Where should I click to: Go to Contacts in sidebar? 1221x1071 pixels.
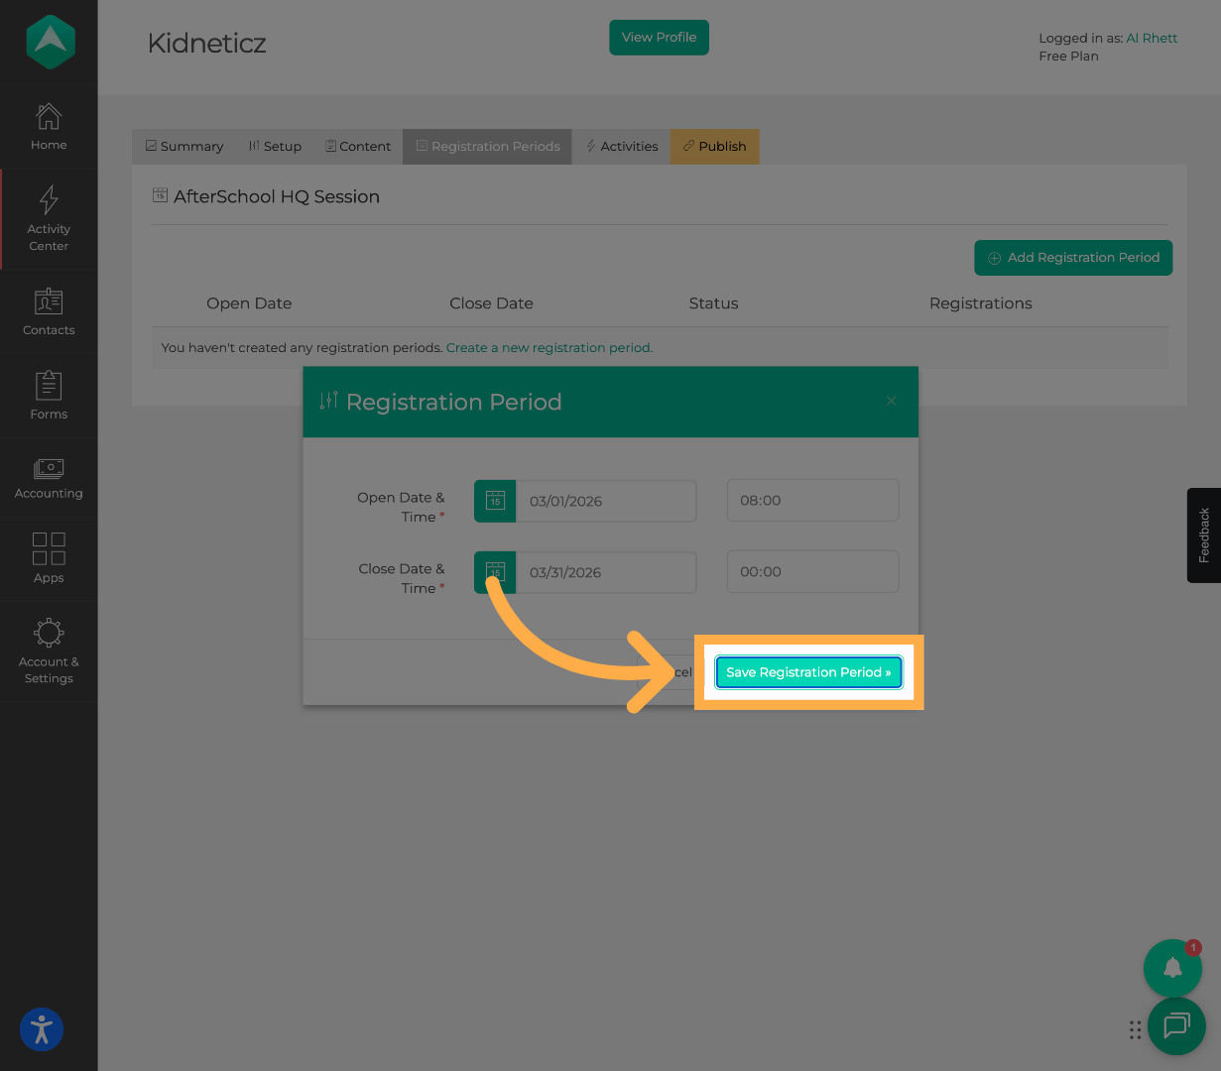(49, 301)
